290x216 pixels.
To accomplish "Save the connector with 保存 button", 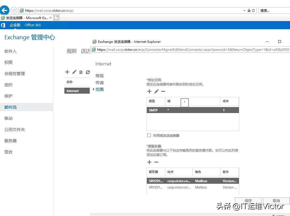I will [x=248, y=200].
